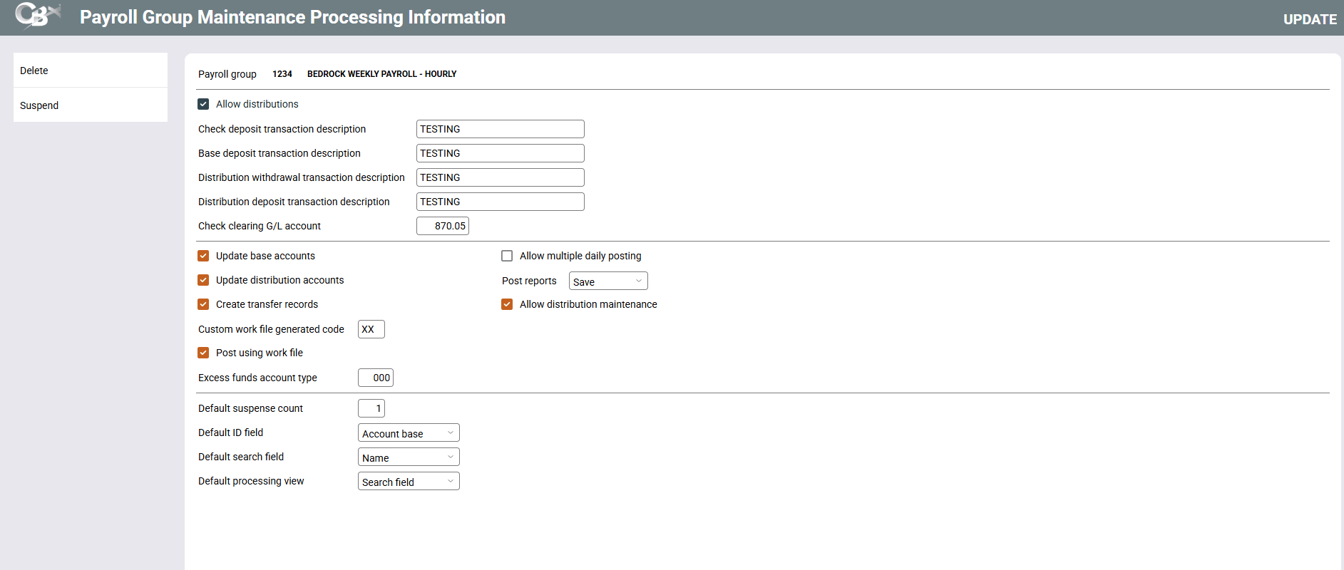Open Default search field dropdown
The image size is (1344, 570).
[x=408, y=457]
